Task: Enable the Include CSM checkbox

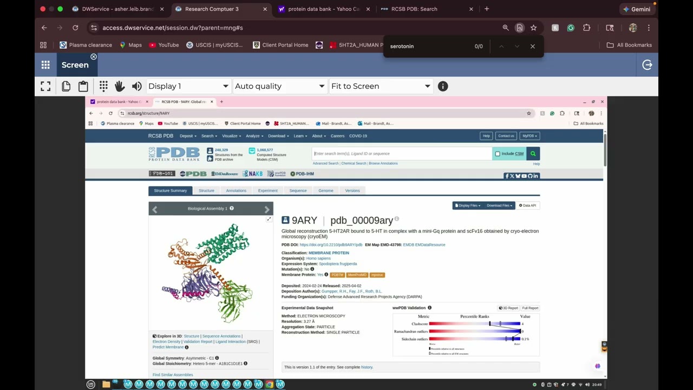Action: 498,154
